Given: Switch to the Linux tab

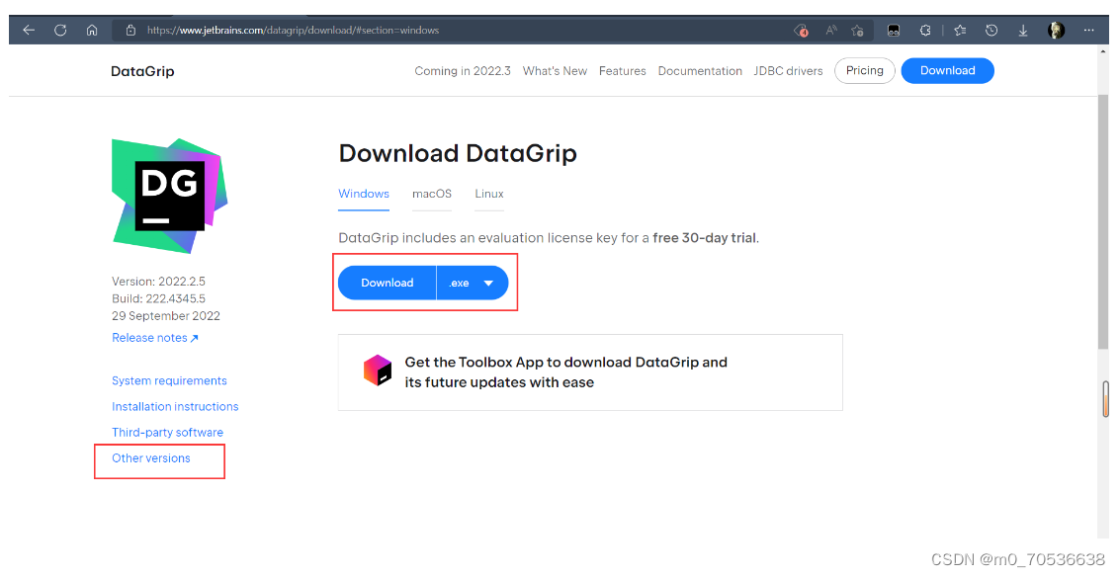Looking at the screenshot, I should click(489, 194).
